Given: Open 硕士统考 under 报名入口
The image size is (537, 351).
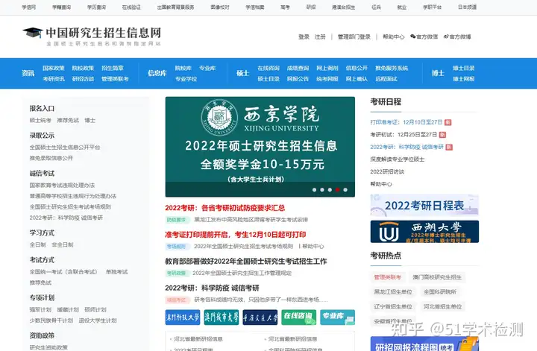Looking at the screenshot, I should pyautogui.click(x=40, y=120).
